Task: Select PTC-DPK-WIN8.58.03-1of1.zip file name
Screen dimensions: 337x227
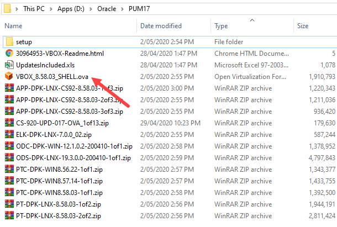Action: point(59,193)
